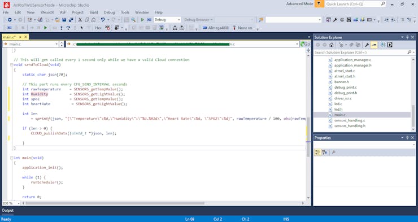Open debug_print.c in Solution Explorer
Viewport: 418px width, 222px height.
tap(346, 87)
